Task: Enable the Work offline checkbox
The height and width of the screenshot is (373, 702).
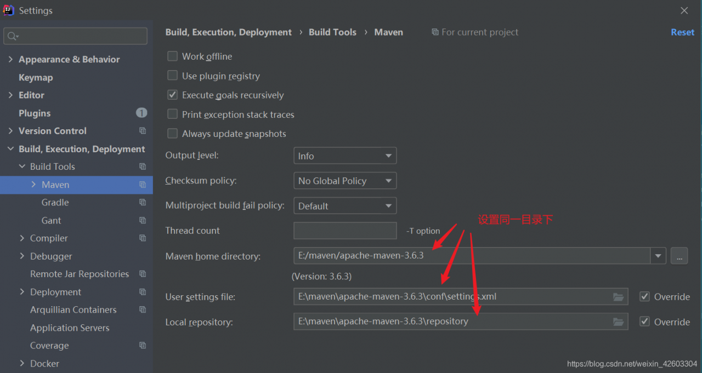Action: pos(172,56)
